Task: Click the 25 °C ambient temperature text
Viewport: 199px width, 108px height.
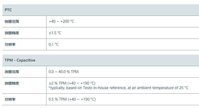Action: click(x=183, y=88)
